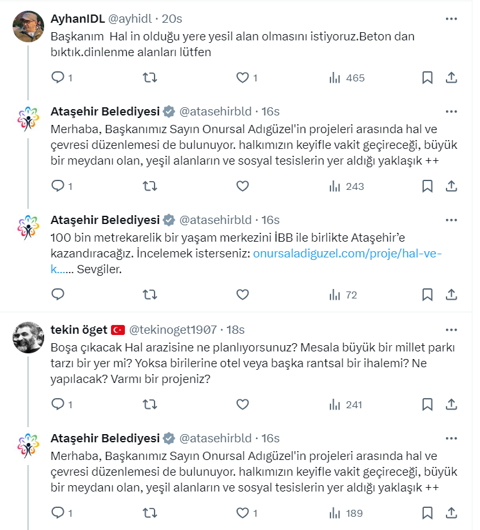Screen dimensions: 480x530
Task: Open AyhanIDL's profile avatar
Action: [x=28, y=26]
